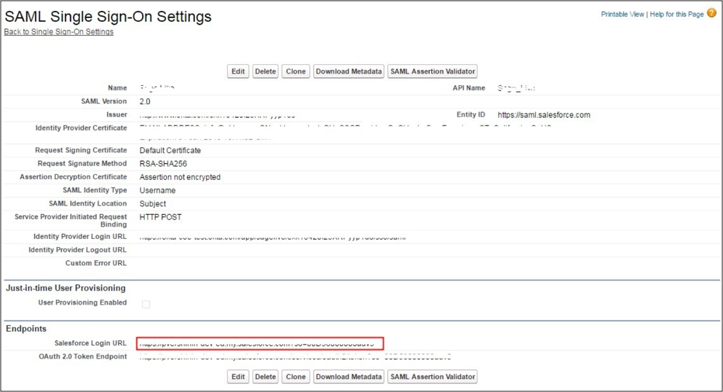Click Download Metadata above the Name row
Image resolution: width=723 pixels, height=392 pixels.
(x=349, y=71)
